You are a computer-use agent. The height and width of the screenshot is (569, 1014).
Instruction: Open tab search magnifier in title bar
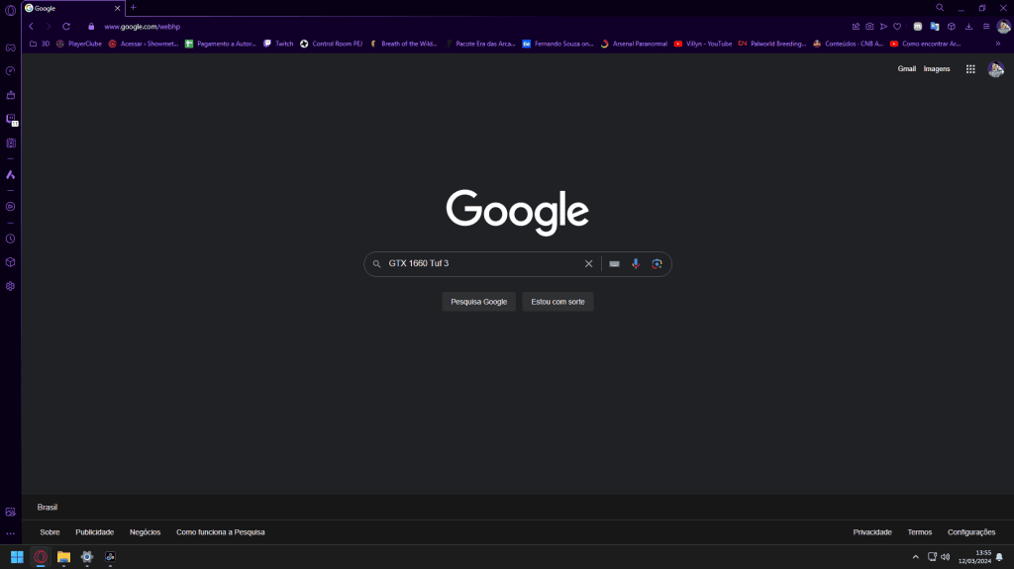pos(940,8)
